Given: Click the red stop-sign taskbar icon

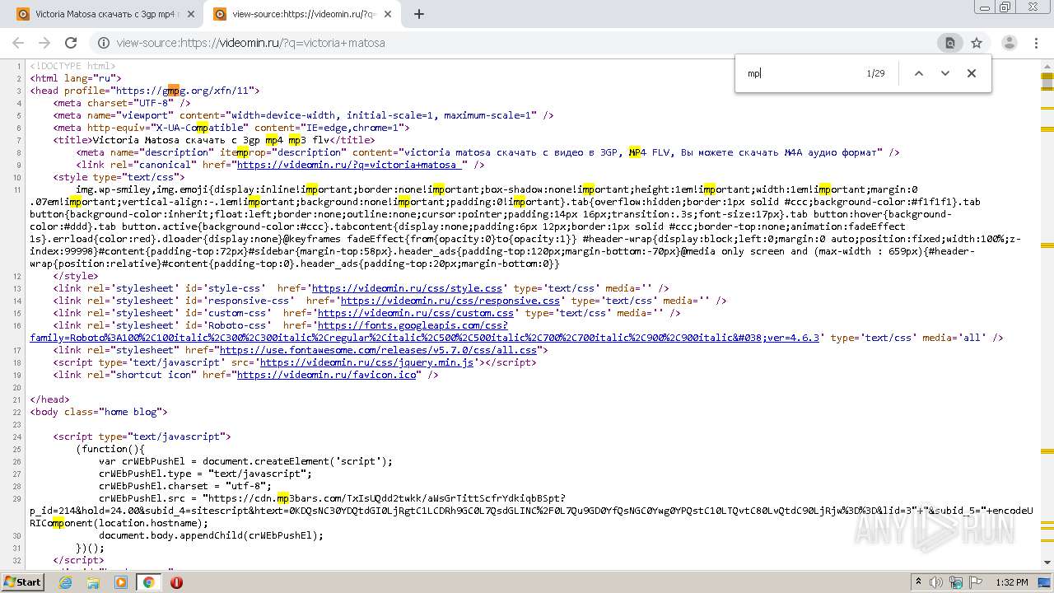Looking at the screenshot, I should click(176, 582).
